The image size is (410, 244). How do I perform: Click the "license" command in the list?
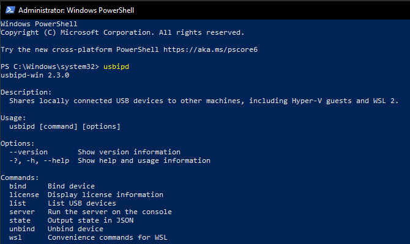(24, 195)
